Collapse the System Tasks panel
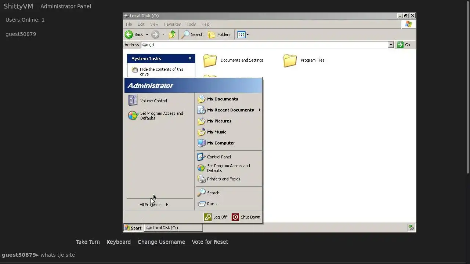470x264 pixels. 190,58
